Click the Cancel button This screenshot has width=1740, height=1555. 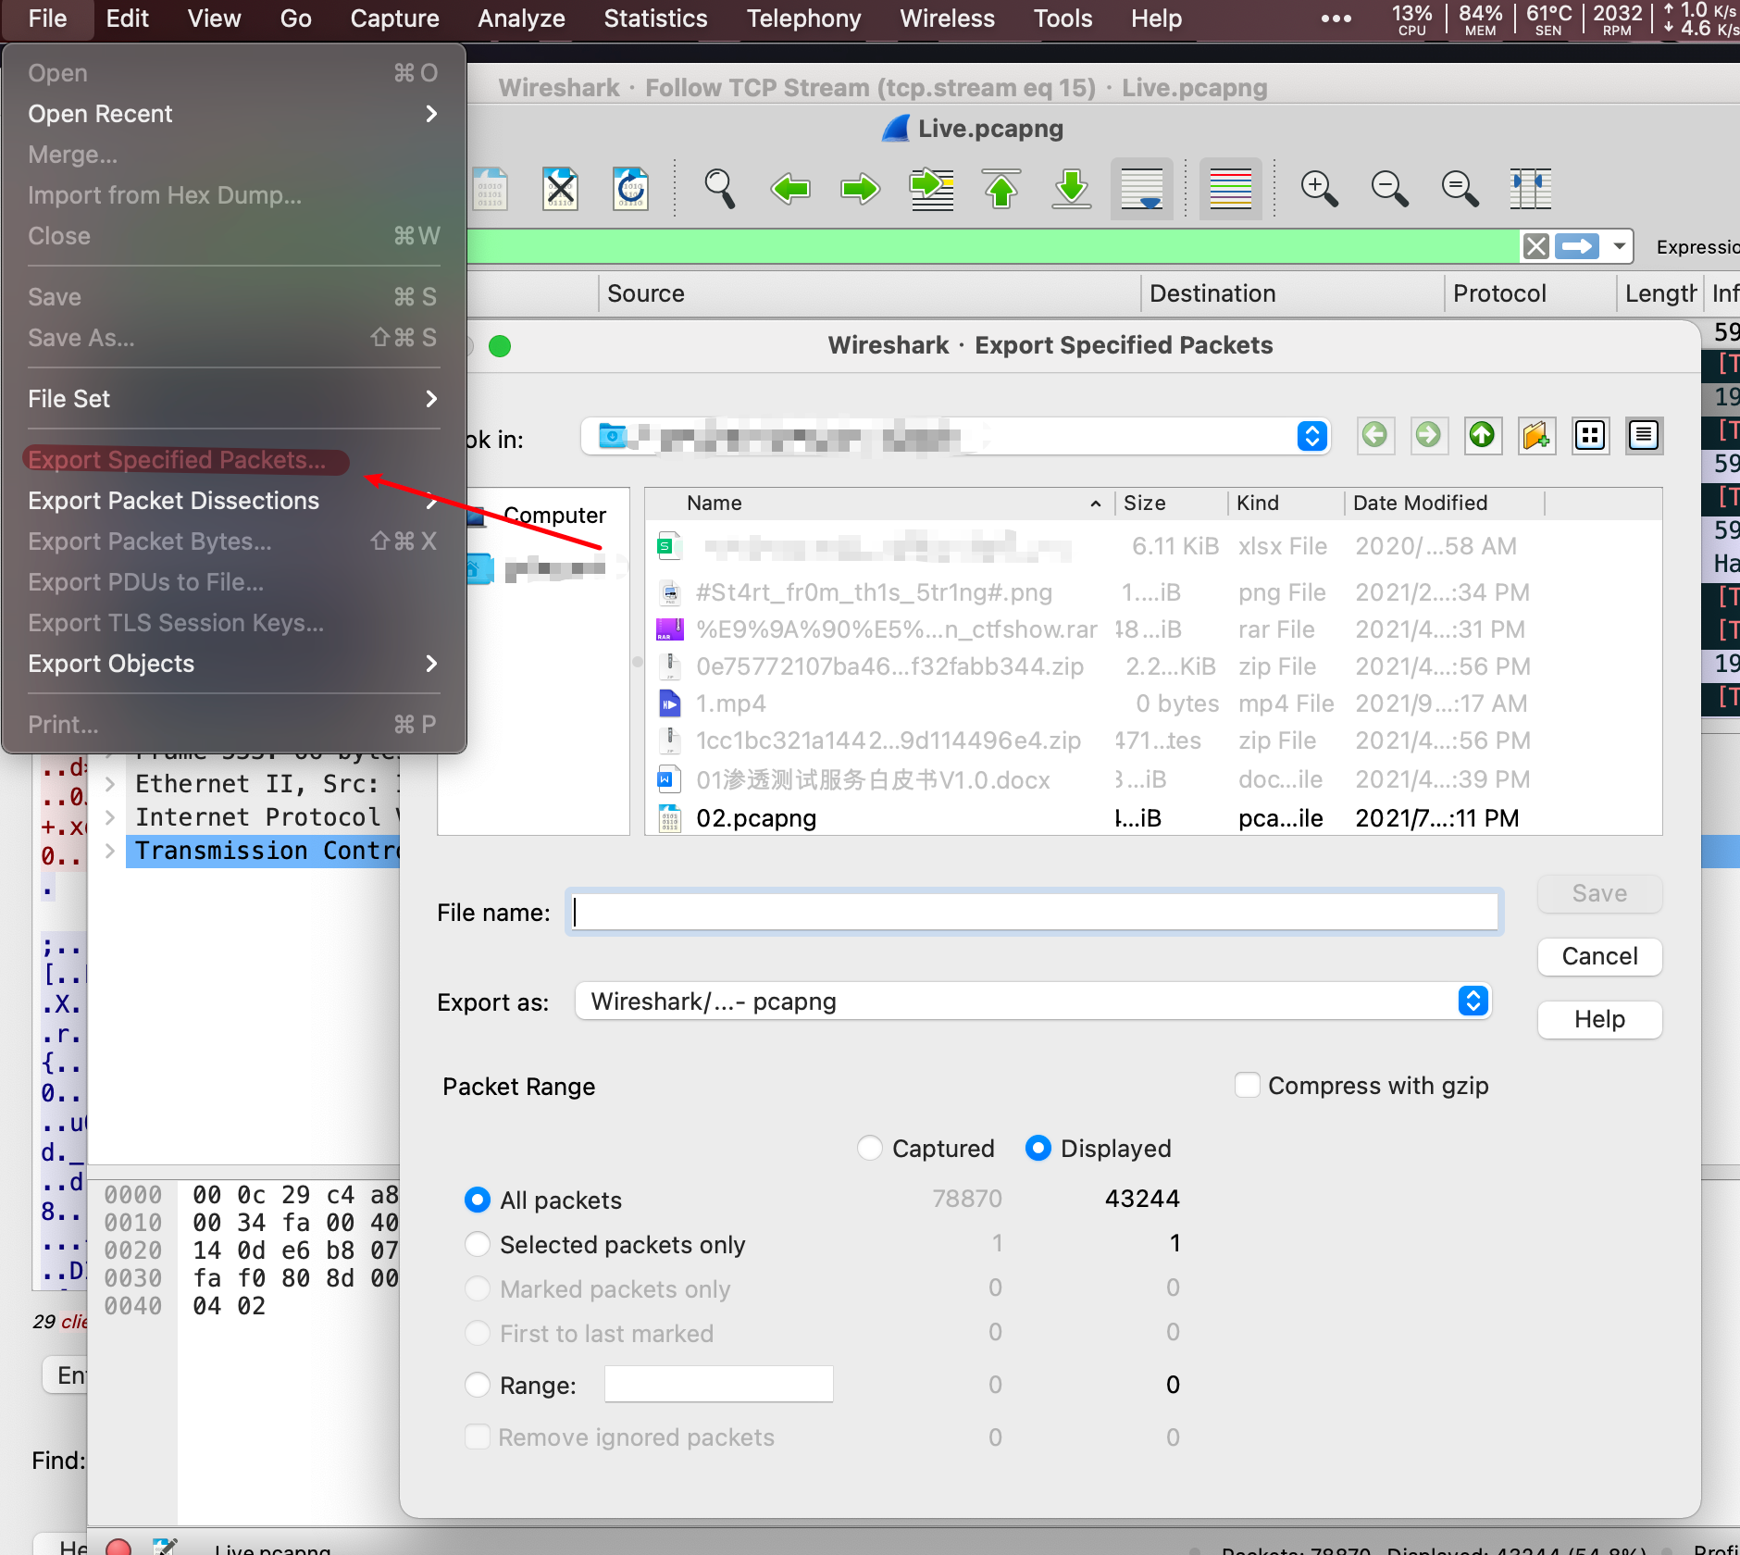(1599, 956)
